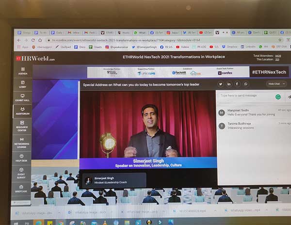
Task: Enter the Networking Lounge
Action: point(22,143)
